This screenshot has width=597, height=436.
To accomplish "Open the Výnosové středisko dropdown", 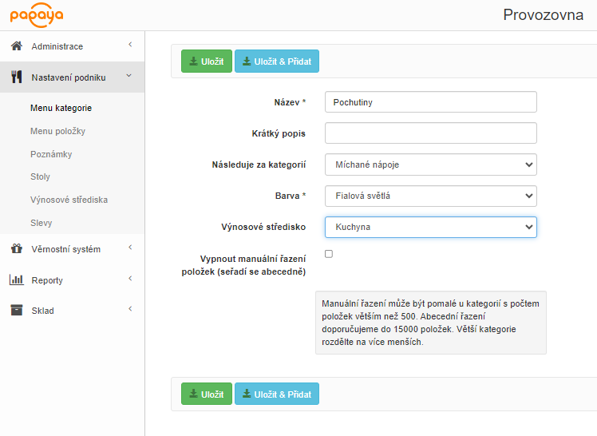I will pos(430,227).
